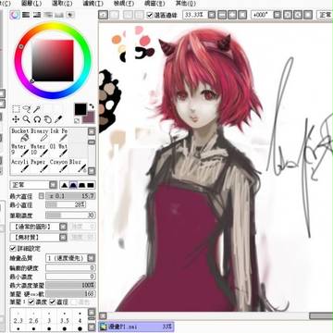Show the swatches panel icon
This screenshot has width=333, height=333.
59,15
